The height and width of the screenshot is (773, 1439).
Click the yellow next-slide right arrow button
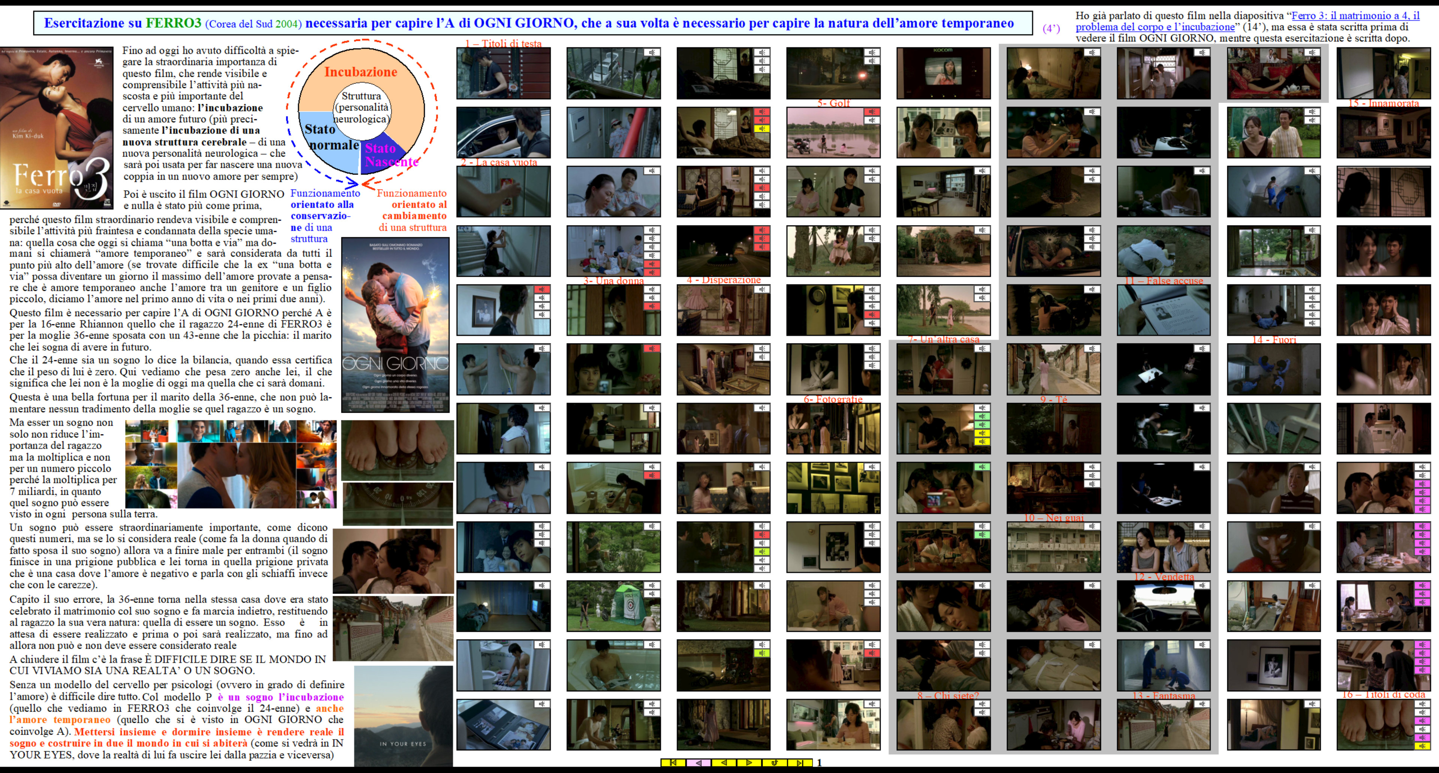749,763
